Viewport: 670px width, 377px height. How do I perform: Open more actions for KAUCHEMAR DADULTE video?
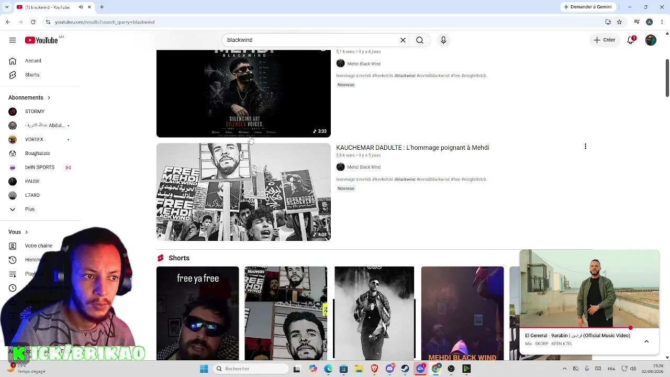(585, 147)
